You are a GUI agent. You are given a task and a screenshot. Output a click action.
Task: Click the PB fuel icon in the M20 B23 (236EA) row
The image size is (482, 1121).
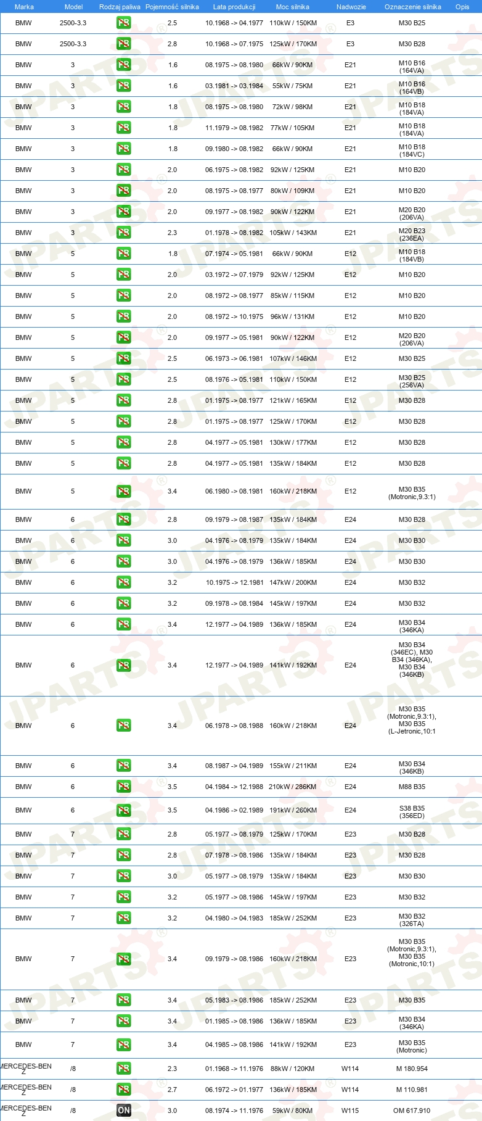click(x=123, y=233)
